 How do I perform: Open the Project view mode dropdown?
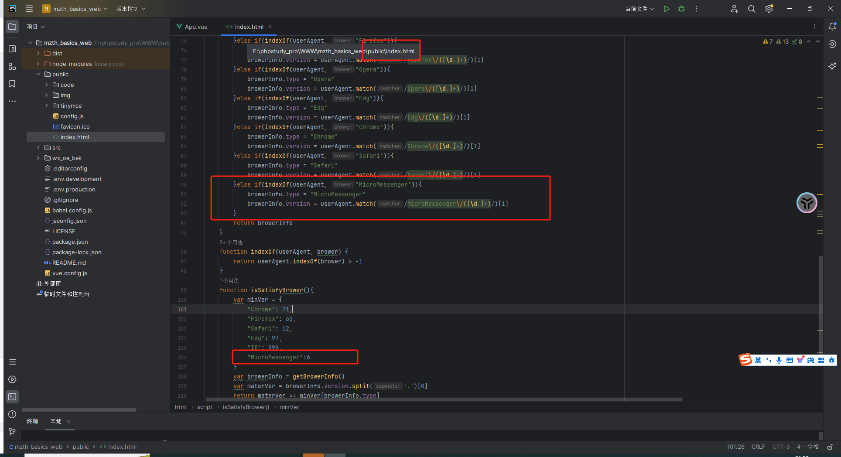click(35, 27)
